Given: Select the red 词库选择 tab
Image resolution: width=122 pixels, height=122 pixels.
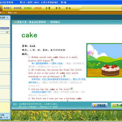Looking at the screenshot, I should (x=38, y=8).
